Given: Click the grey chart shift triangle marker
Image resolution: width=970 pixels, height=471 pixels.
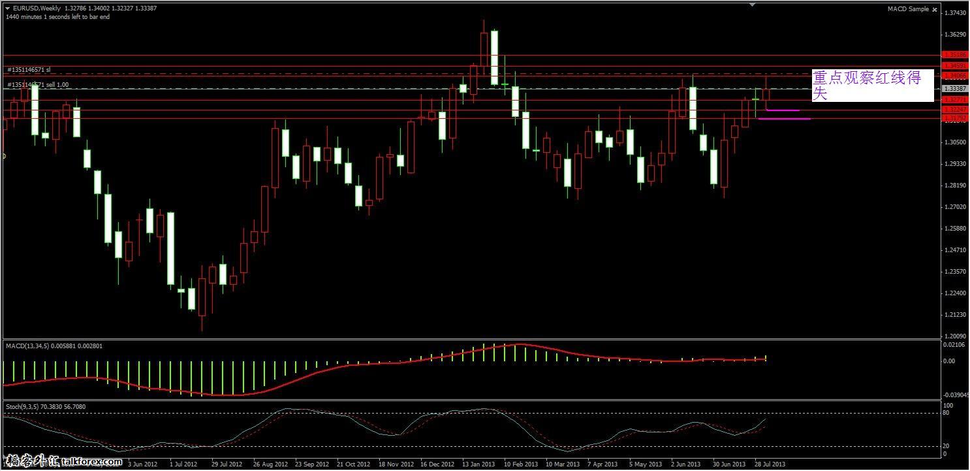Looking at the screenshot, I should tap(752, 5).
